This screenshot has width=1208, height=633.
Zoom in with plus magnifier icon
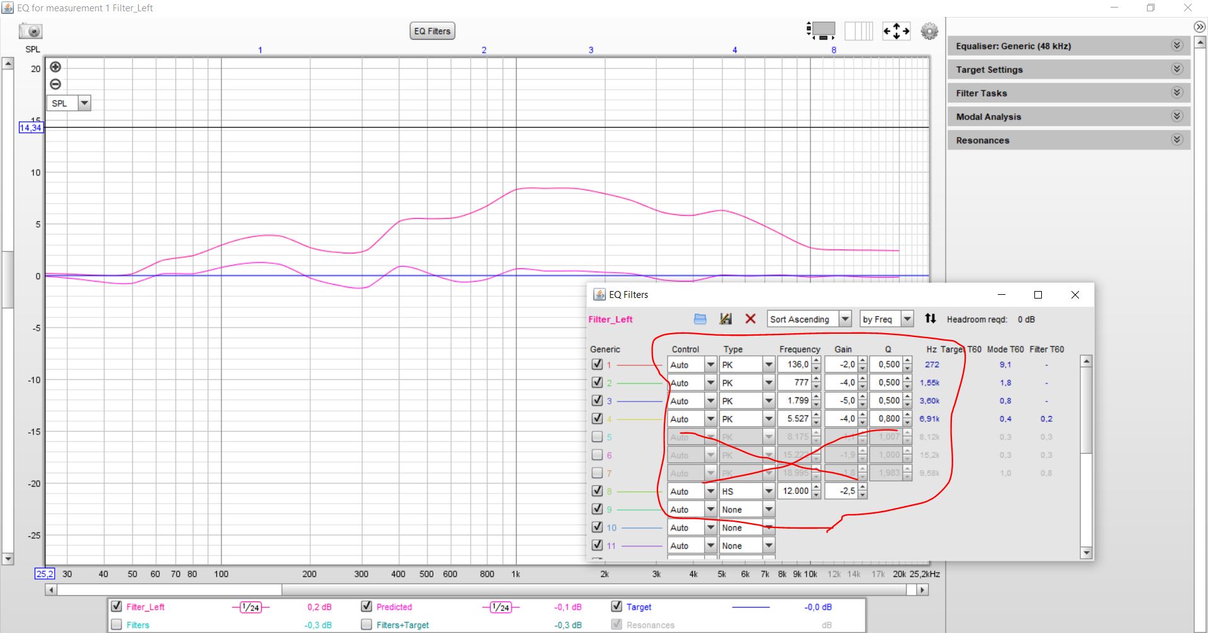pos(55,67)
